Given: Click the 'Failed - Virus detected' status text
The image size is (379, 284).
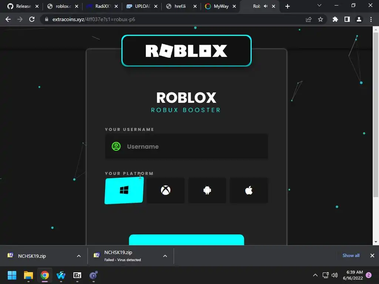Looking at the screenshot, I should pyautogui.click(x=123, y=260).
